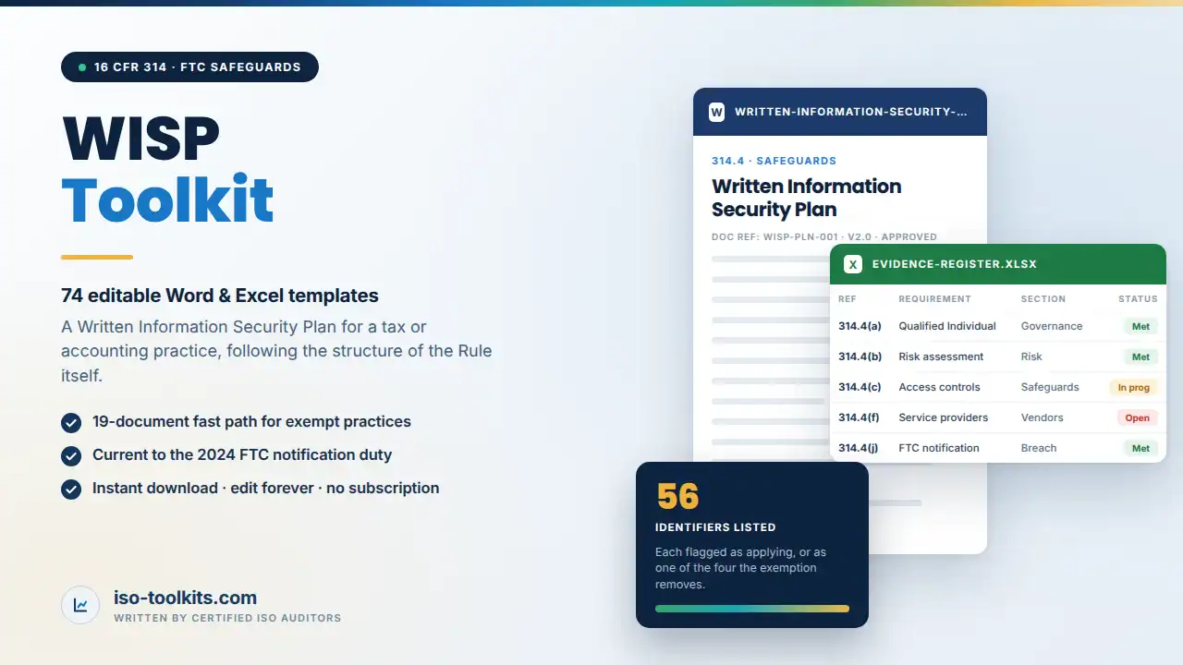Click checkmark icon beside 19-document fast path

click(x=71, y=422)
